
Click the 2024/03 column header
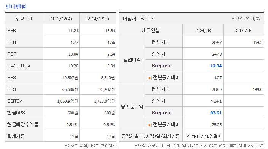tap(203, 31)
